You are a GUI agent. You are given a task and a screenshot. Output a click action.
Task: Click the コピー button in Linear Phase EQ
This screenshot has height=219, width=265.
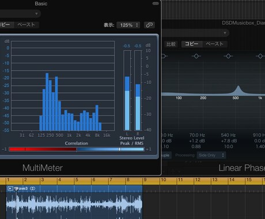pos(192,44)
